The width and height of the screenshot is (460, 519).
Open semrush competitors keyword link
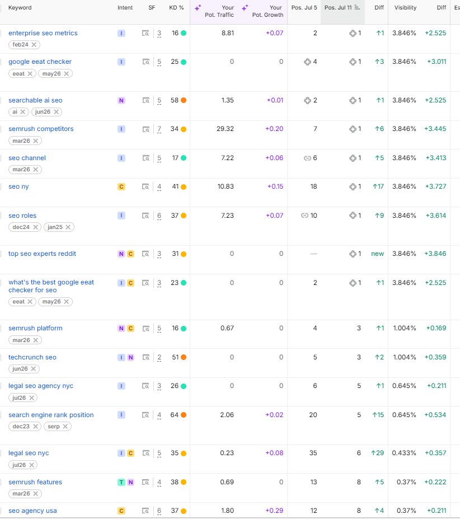[41, 129]
